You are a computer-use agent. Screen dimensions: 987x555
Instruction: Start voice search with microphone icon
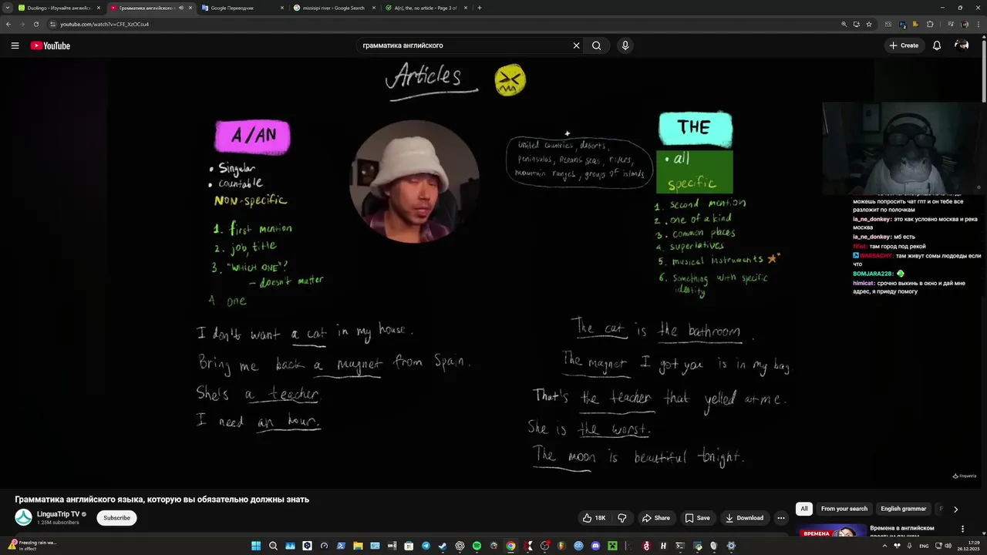(x=625, y=45)
